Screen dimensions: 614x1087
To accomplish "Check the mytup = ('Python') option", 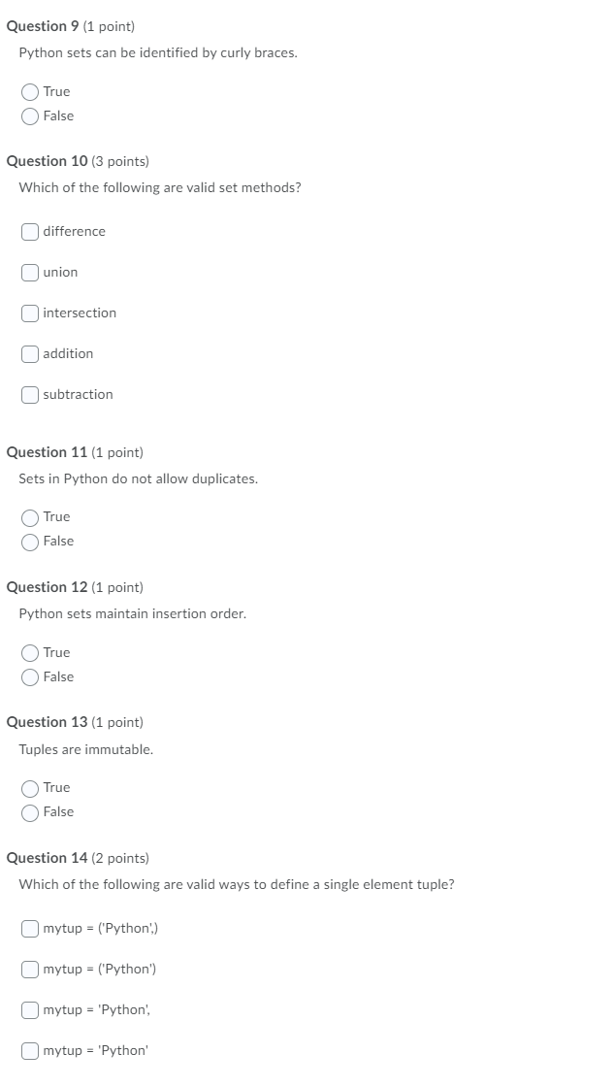I will (x=30, y=969).
